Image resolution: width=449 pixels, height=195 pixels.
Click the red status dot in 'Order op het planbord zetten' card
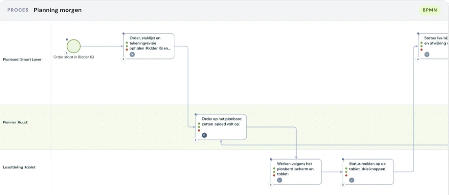(199, 130)
